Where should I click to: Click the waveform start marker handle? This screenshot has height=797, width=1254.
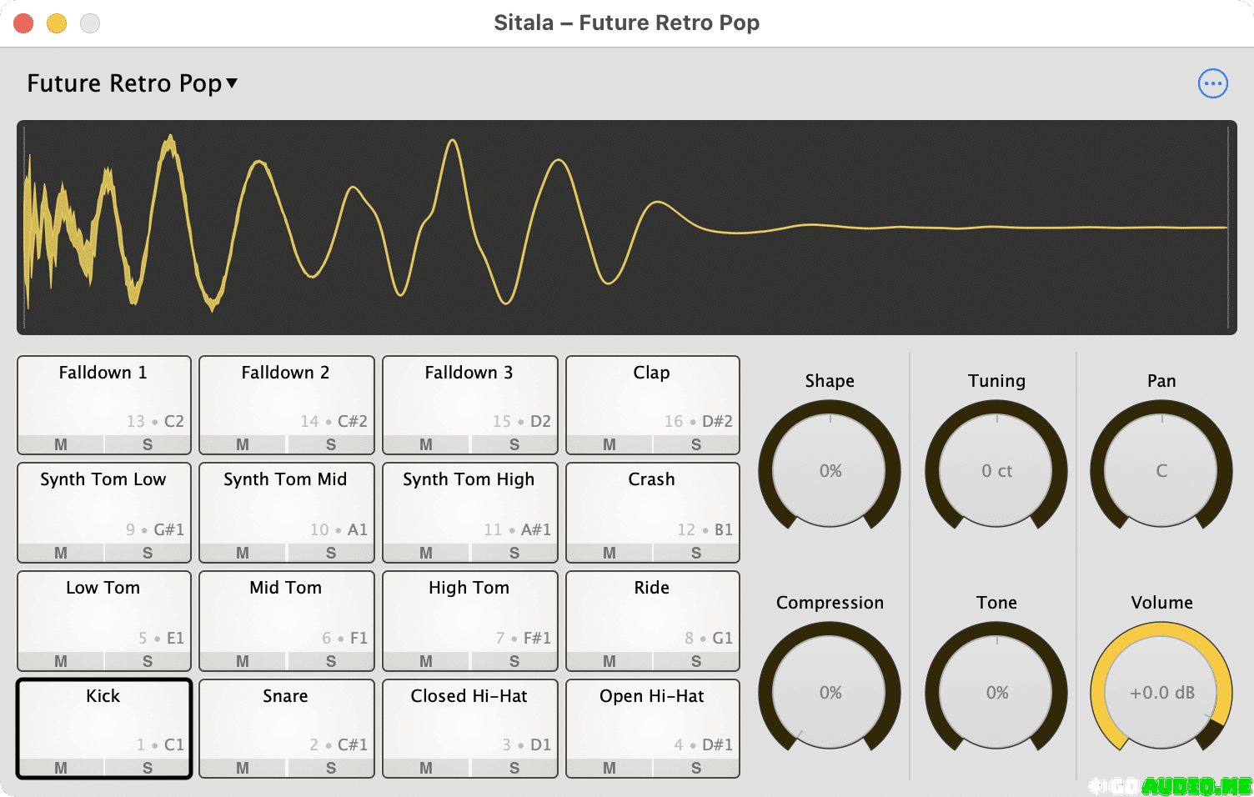(x=24, y=228)
